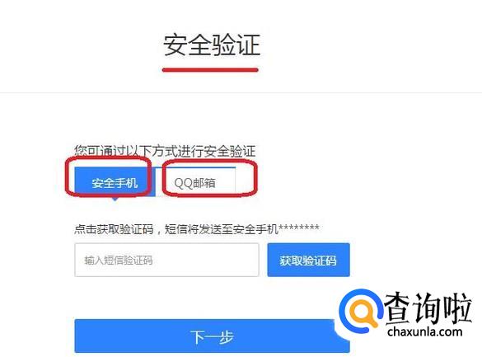Click the 您可通过以下方式进行安全验证 instruction text

click(x=165, y=151)
